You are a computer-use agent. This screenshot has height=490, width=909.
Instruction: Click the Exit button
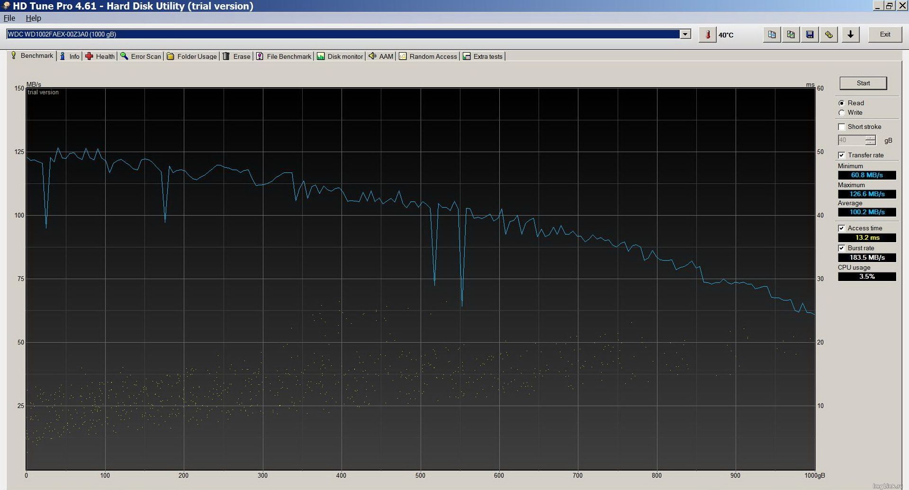point(885,35)
